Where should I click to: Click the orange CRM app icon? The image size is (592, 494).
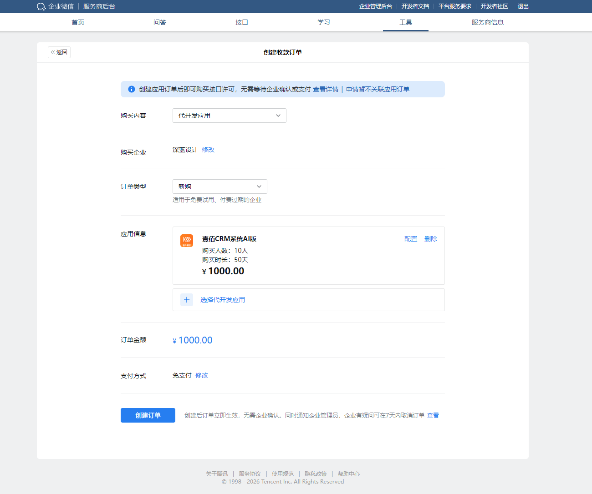(187, 241)
